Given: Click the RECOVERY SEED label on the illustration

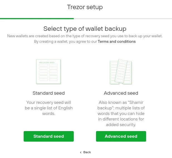Looking at the screenshot, I should [x=47, y=62].
